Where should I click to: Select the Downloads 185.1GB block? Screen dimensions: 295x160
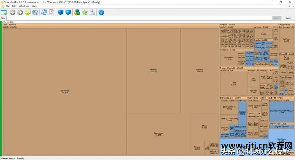[65, 92]
